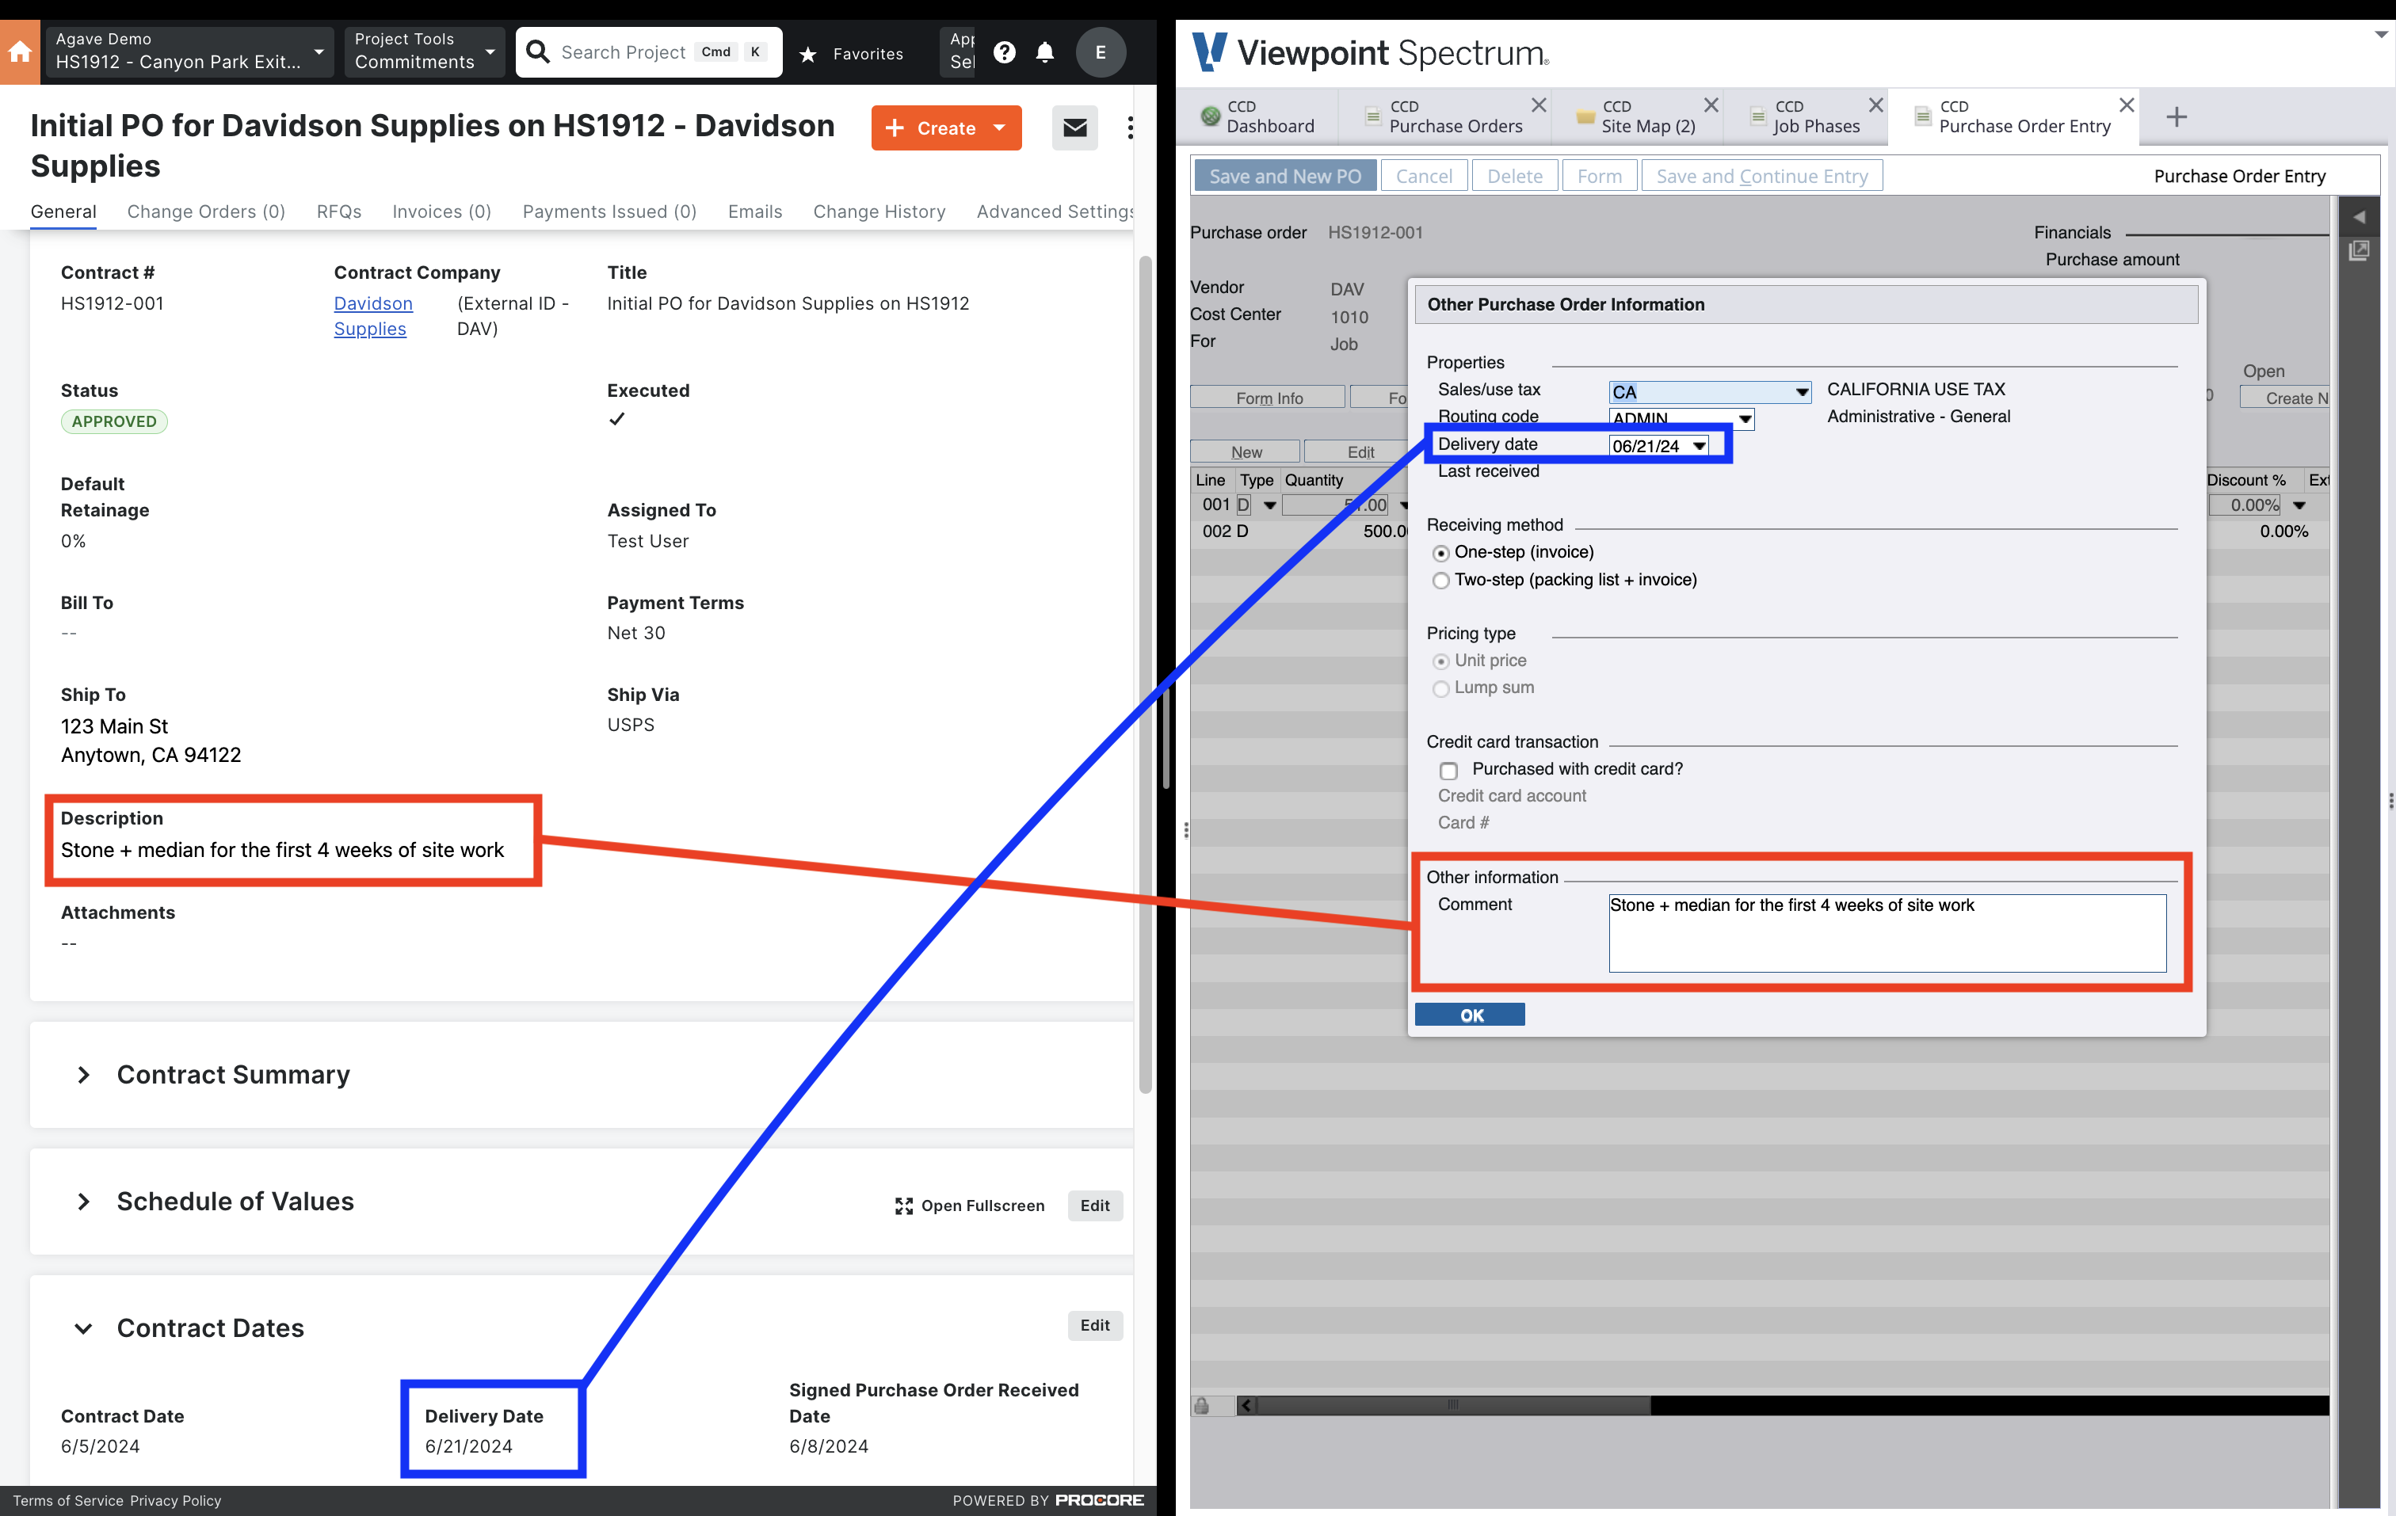Switch to Change Orders (0) tab
The height and width of the screenshot is (1516, 2396).
point(206,212)
